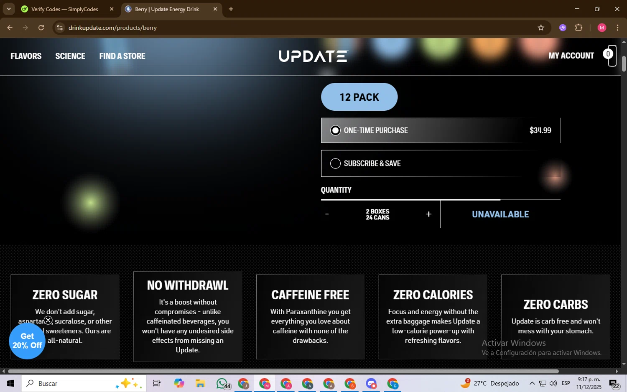The width and height of the screenshot is (627, 392).
Task: Decrease quantity with minus button
Action: click(327, 214)
